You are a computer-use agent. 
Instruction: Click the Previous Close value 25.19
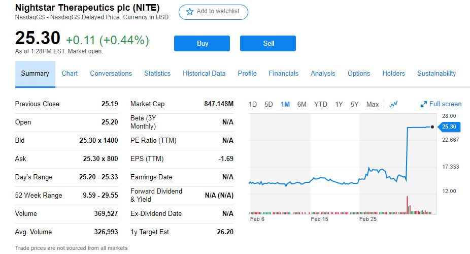point(110,104)
